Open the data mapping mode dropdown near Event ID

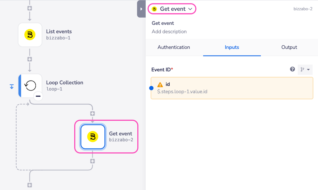[x=305, y=69]
